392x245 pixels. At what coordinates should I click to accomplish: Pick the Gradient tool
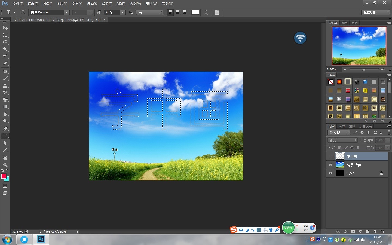(x=5, y=107)
